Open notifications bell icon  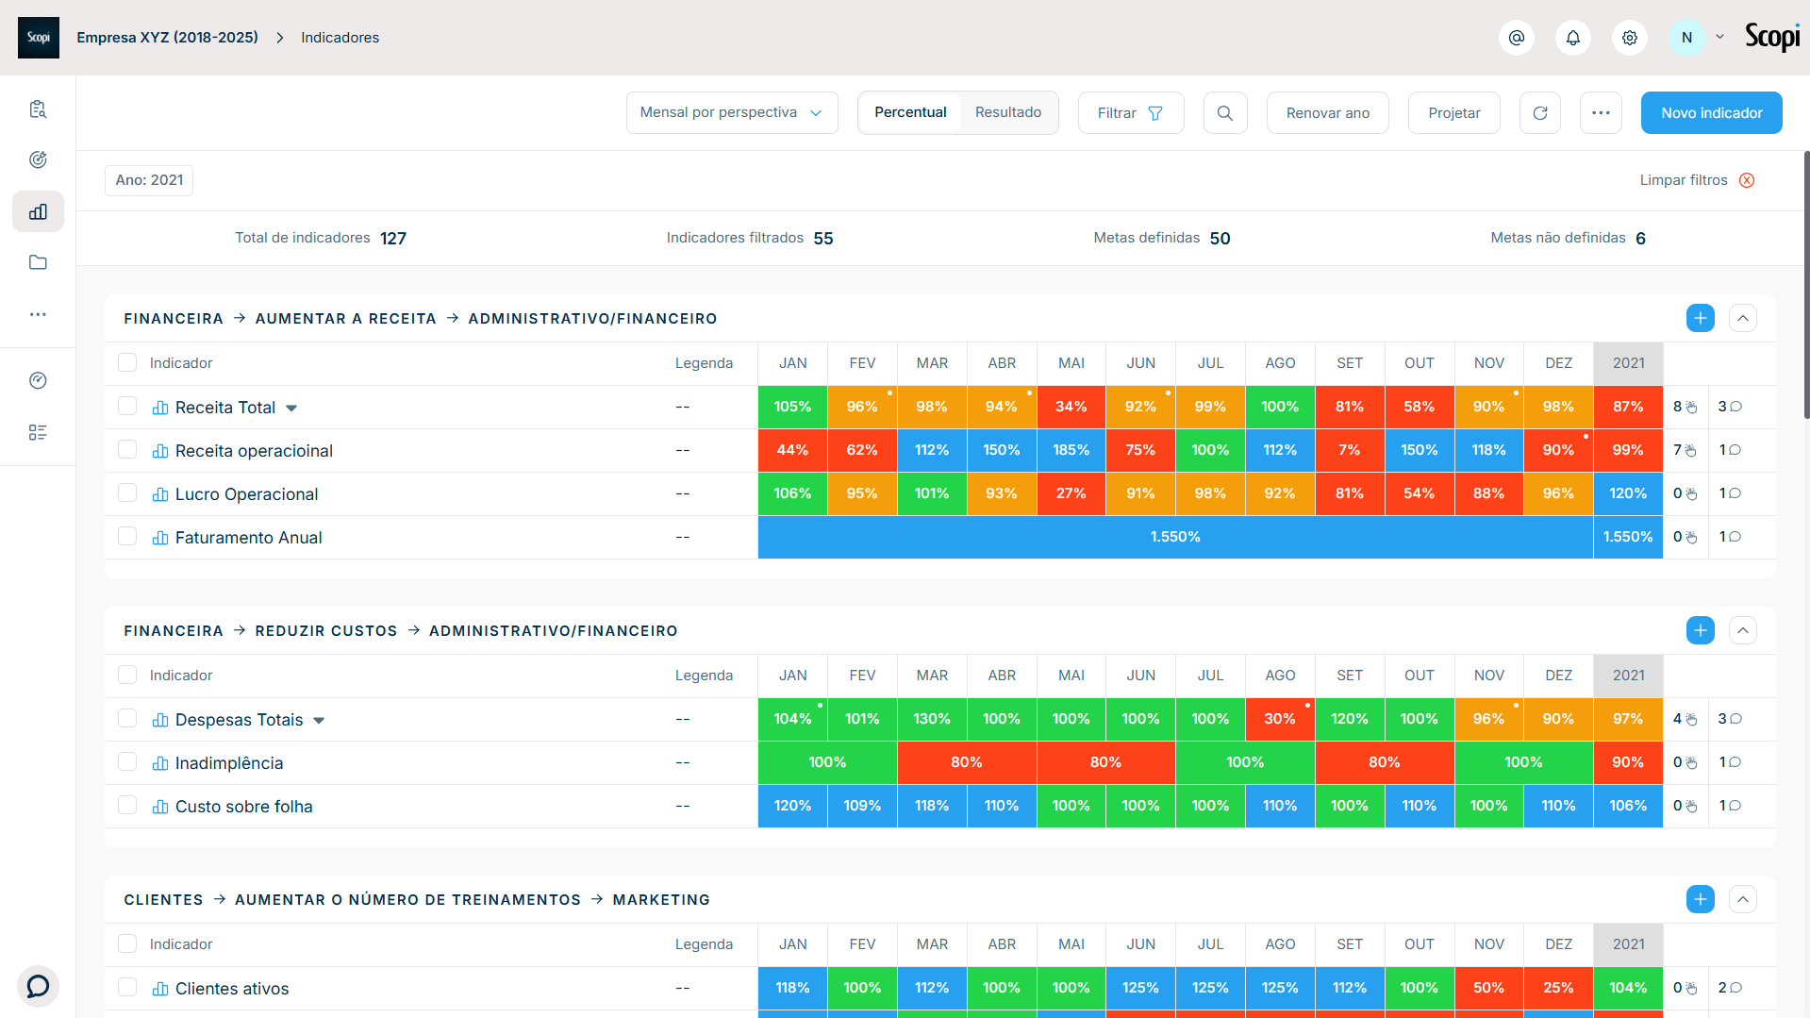coord(1572,38)
